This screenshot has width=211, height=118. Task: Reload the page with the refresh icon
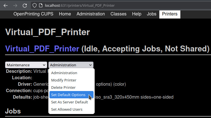click(25, 6)
